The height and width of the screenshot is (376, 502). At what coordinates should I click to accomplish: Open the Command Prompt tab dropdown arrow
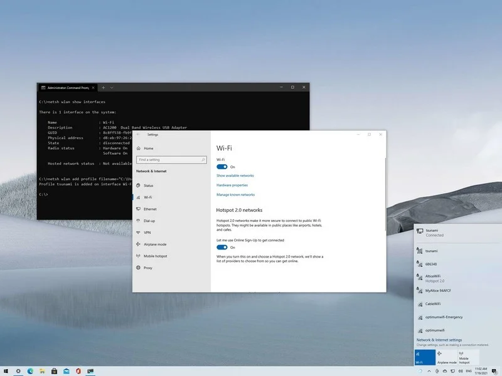point(112,87)
